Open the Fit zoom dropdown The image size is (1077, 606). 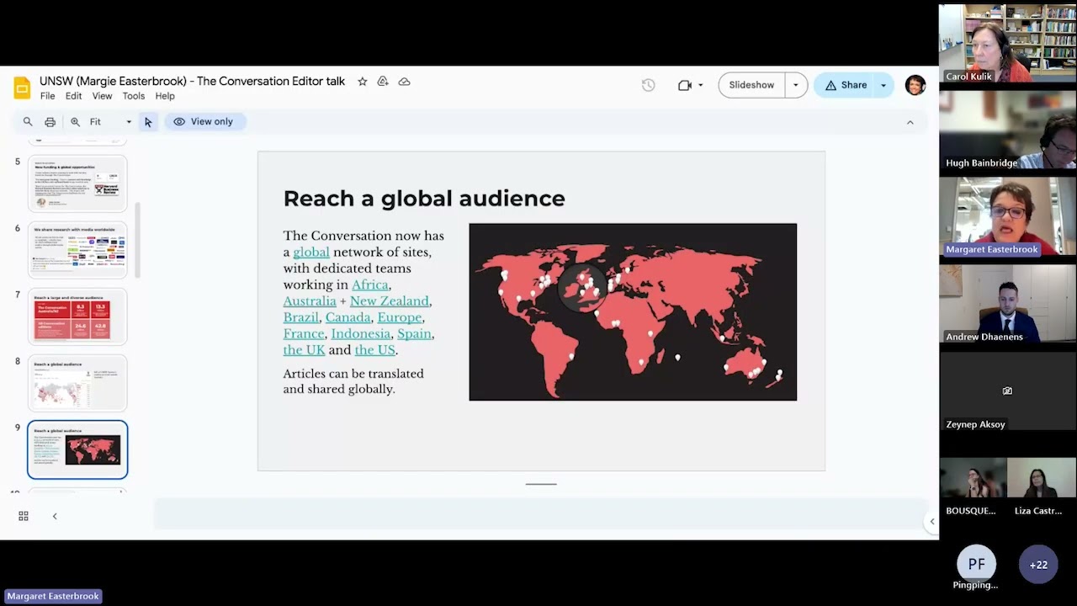[111, 122]
